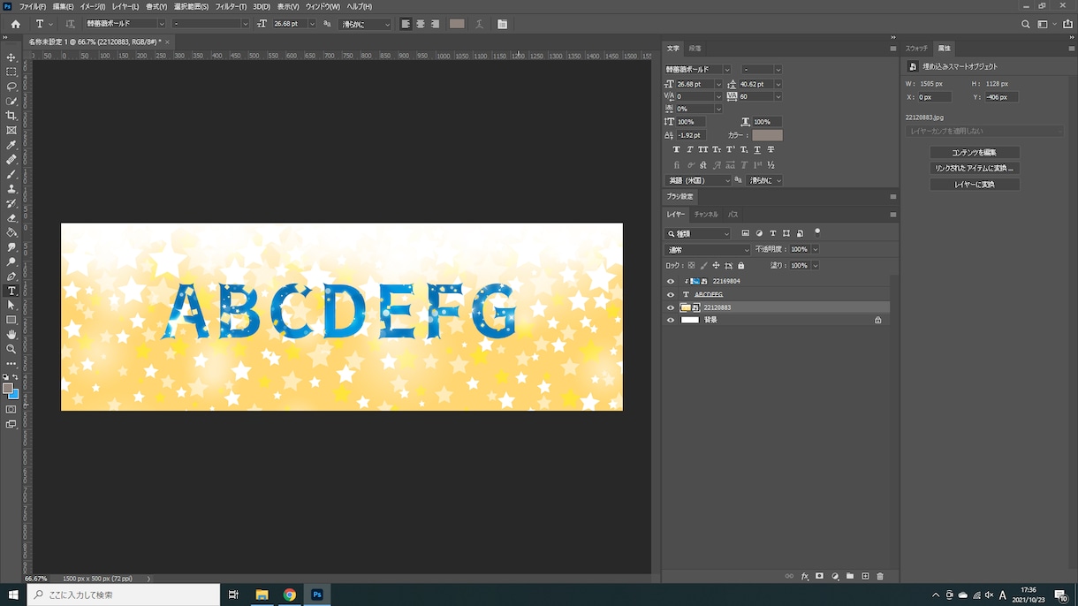
Task: Click the レイヤーに変換 button
Action: pos(975,184)
